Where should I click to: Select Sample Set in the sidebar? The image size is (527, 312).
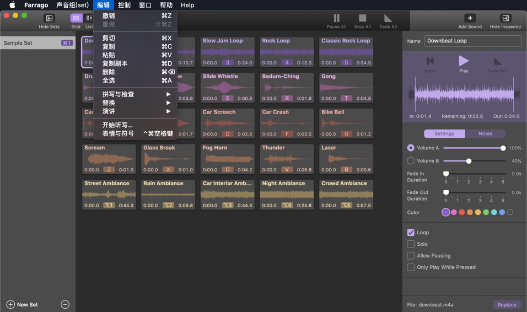pyautogui.click(x=37, y=42)
